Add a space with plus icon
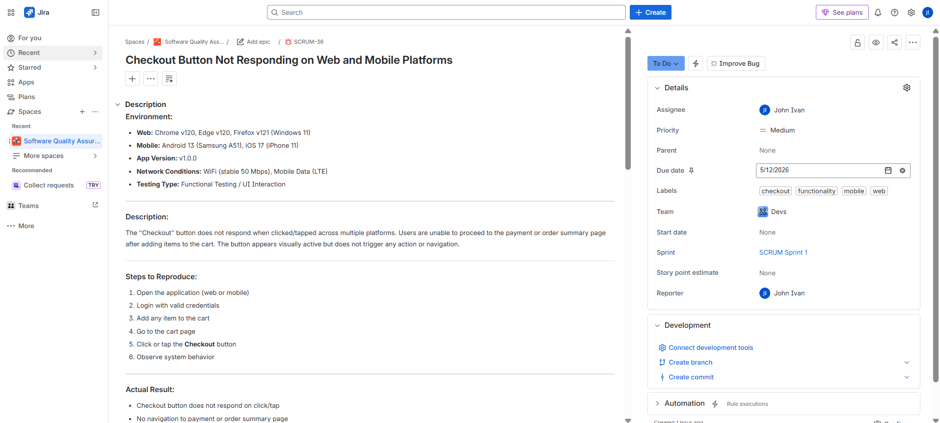 tap(82, 111)
